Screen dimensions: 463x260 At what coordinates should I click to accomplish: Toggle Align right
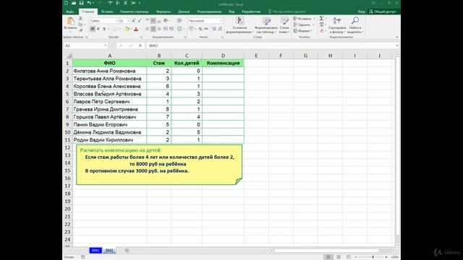click(159, 29)
